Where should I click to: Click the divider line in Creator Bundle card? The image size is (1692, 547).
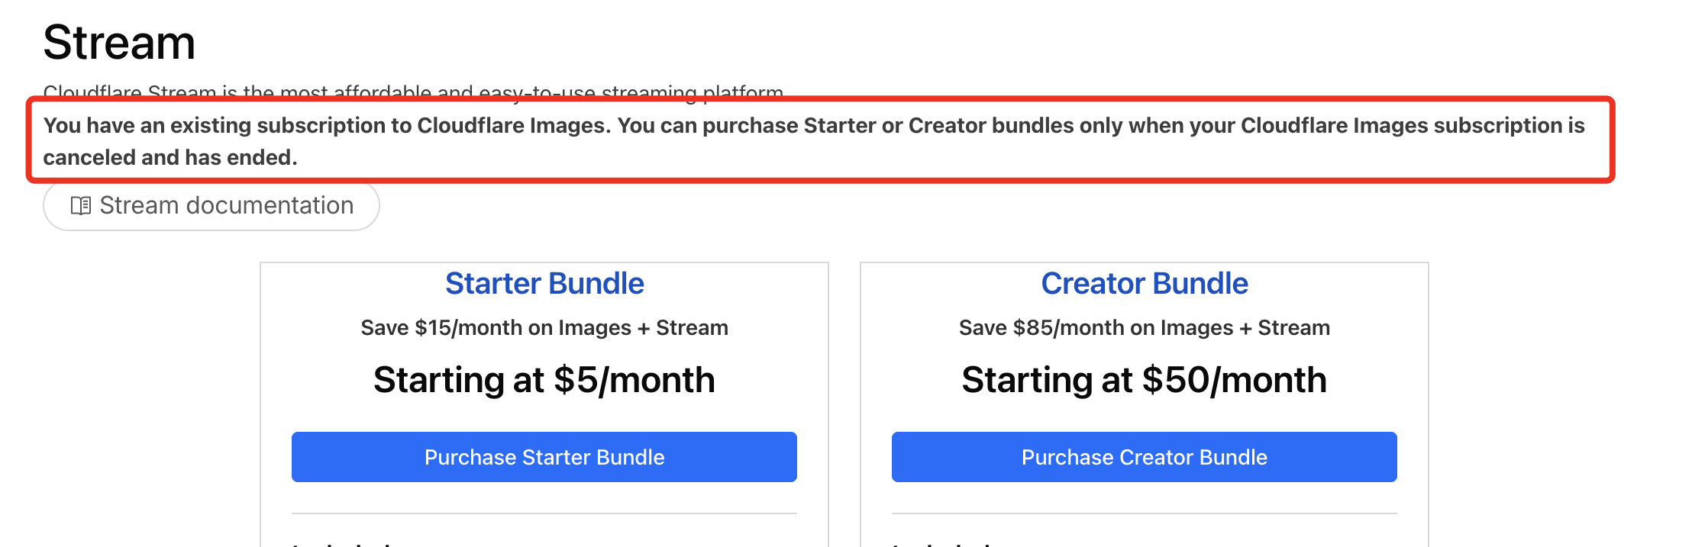(x=1144, y=513)
